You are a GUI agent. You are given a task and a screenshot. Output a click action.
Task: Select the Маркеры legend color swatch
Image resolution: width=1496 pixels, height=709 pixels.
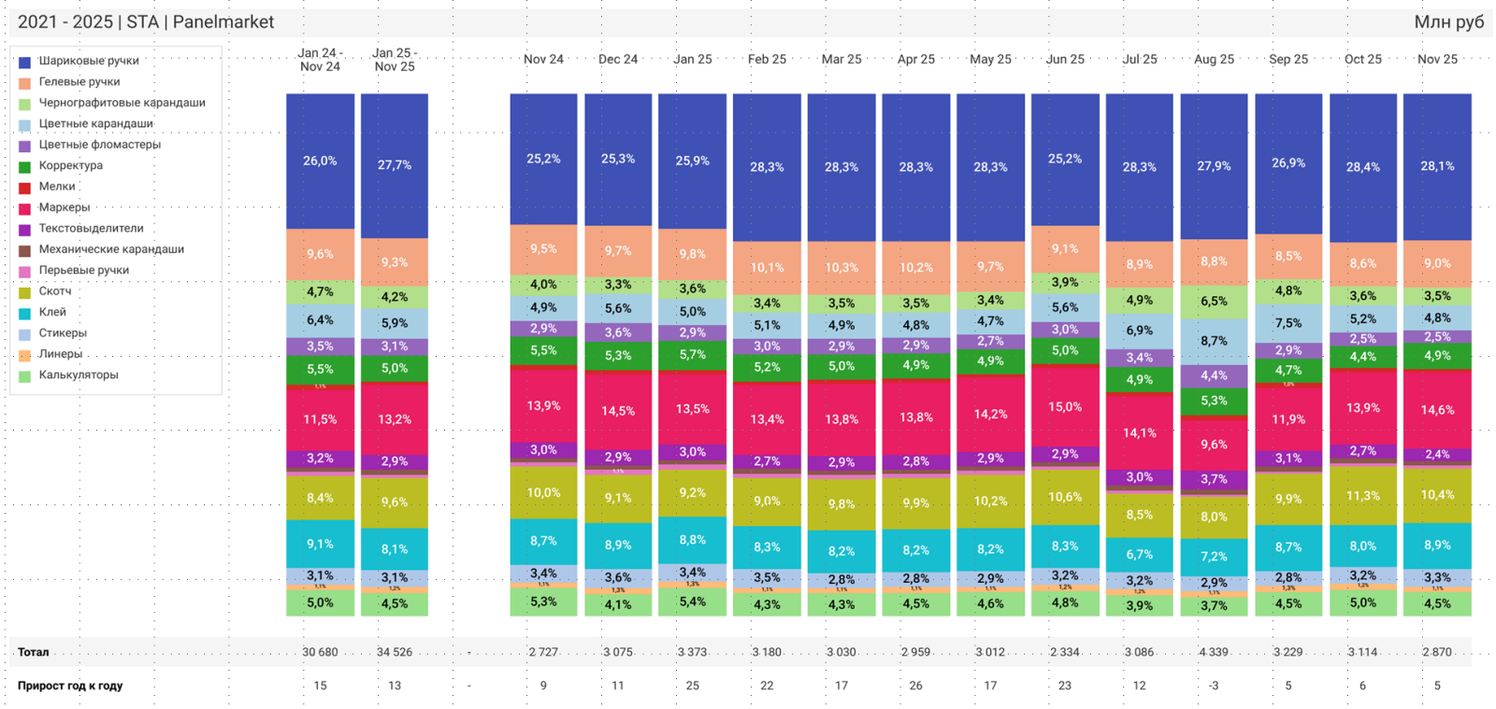[25, 208]
